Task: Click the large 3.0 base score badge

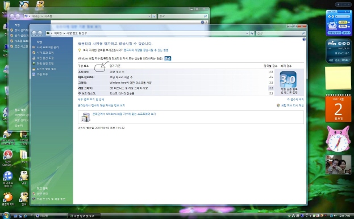Action: 288,79
